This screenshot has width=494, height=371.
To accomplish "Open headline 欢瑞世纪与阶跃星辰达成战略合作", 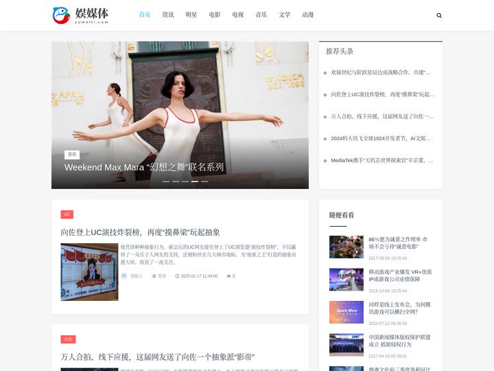I will pos(381,73).
